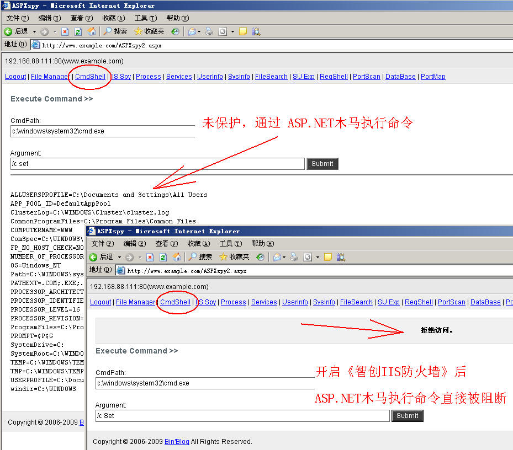Click address bar of lower IE window

[x=314, y=271]
